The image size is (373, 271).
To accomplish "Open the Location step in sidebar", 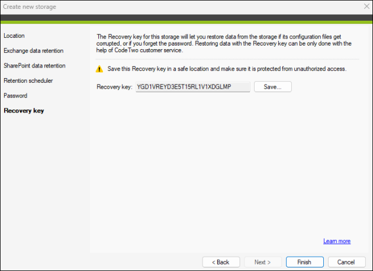I will click(14, 36).
